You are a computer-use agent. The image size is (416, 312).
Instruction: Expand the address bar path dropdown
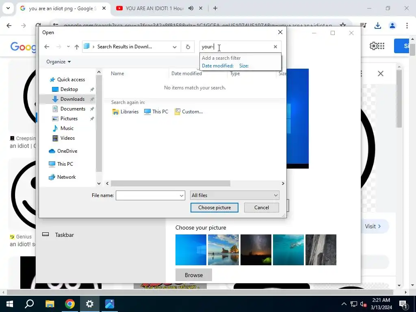175,47
